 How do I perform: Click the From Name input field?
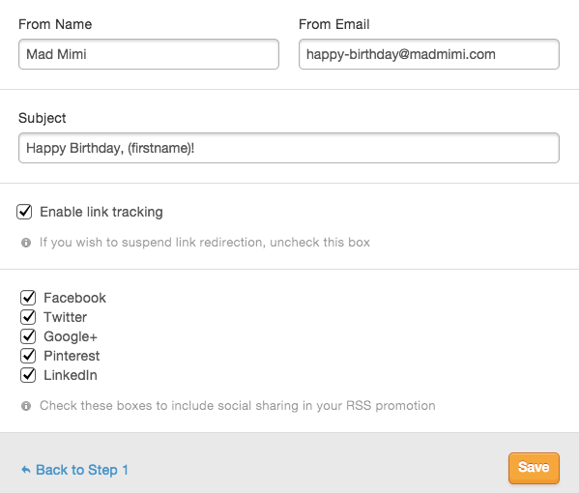[149, 54]
